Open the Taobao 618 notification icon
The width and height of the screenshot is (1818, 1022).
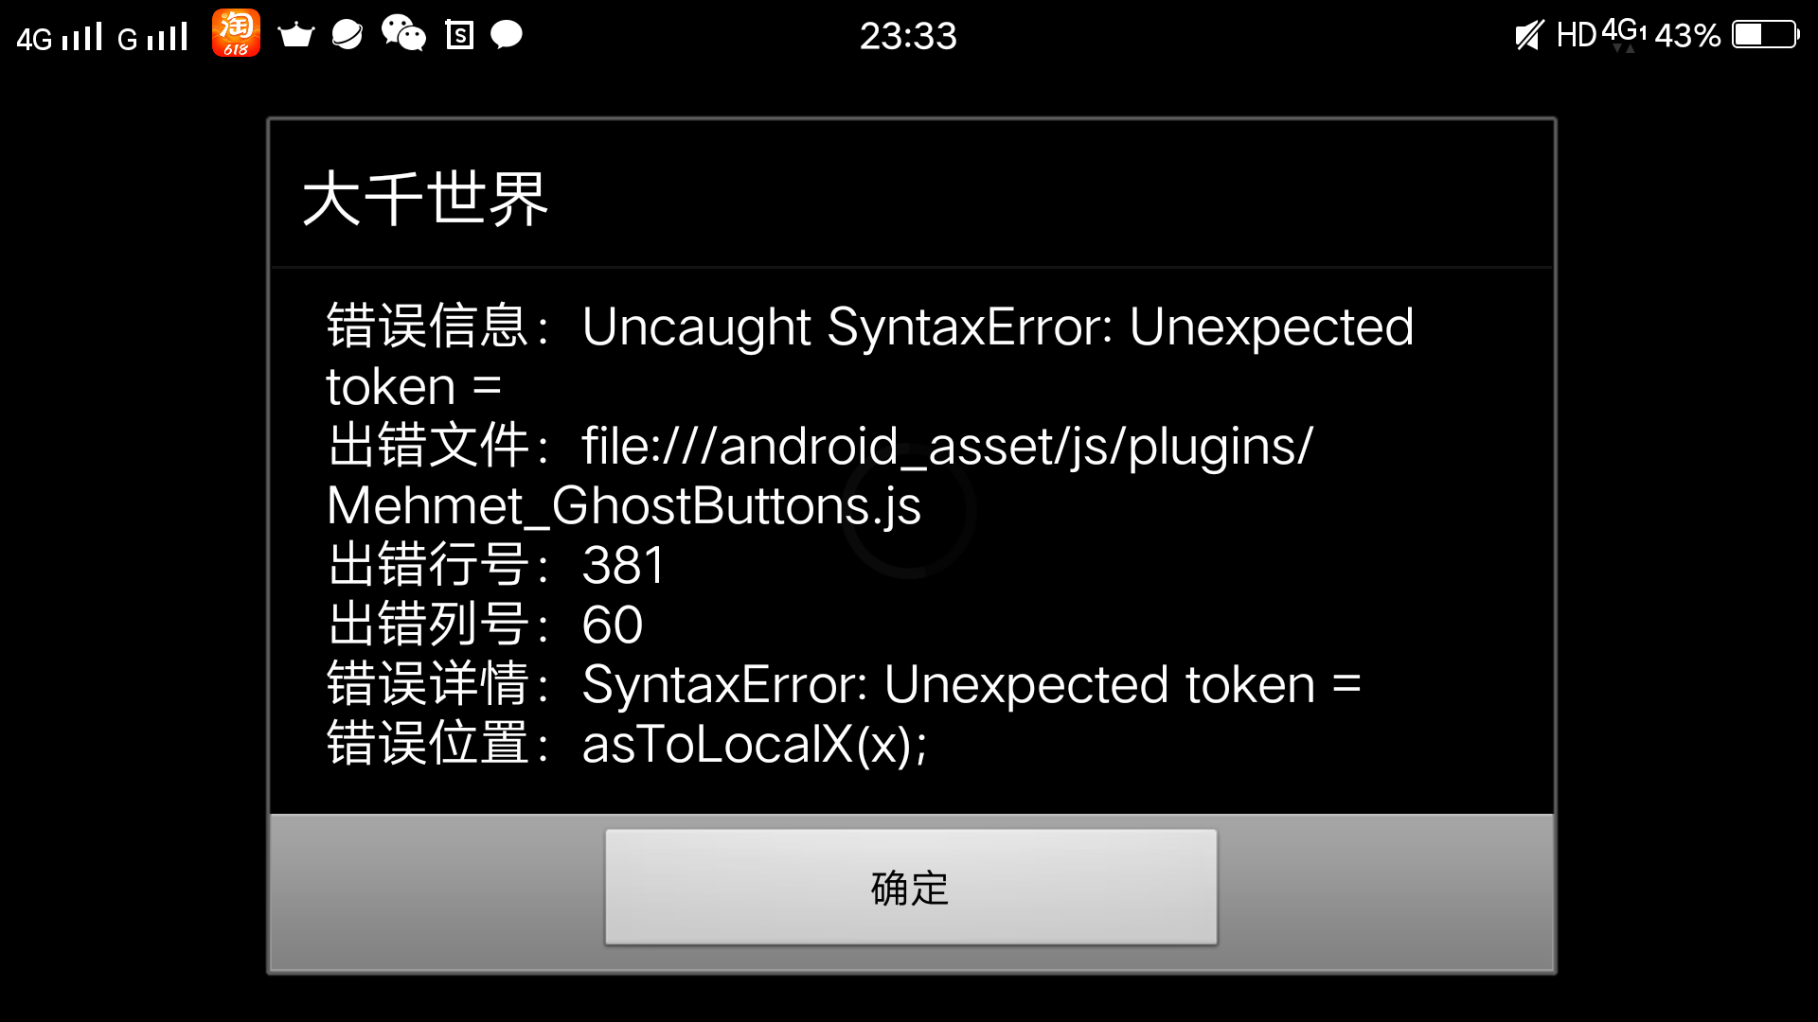(x=236, y=33)
